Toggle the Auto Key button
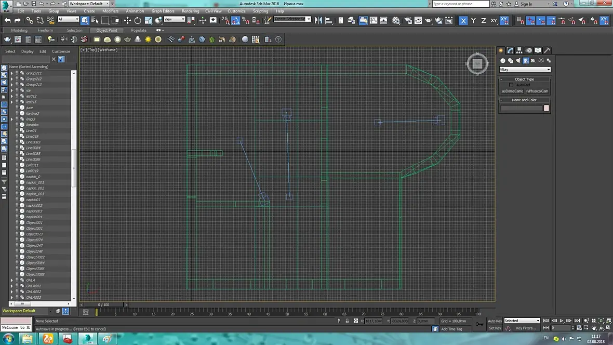Viewport: 613px width, 345px height. pyautogui.click(x=495, y=321)
